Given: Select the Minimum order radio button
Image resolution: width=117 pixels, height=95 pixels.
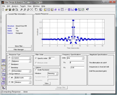Looking at the screenshot, I should 36,63.
